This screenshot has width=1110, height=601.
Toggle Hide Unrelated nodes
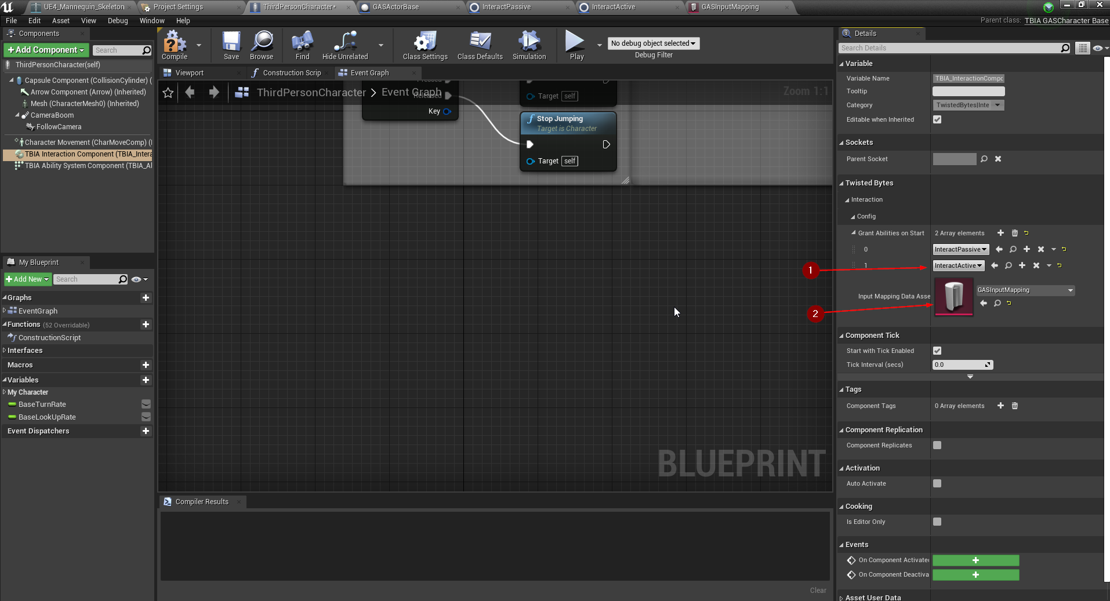[345, 45]
